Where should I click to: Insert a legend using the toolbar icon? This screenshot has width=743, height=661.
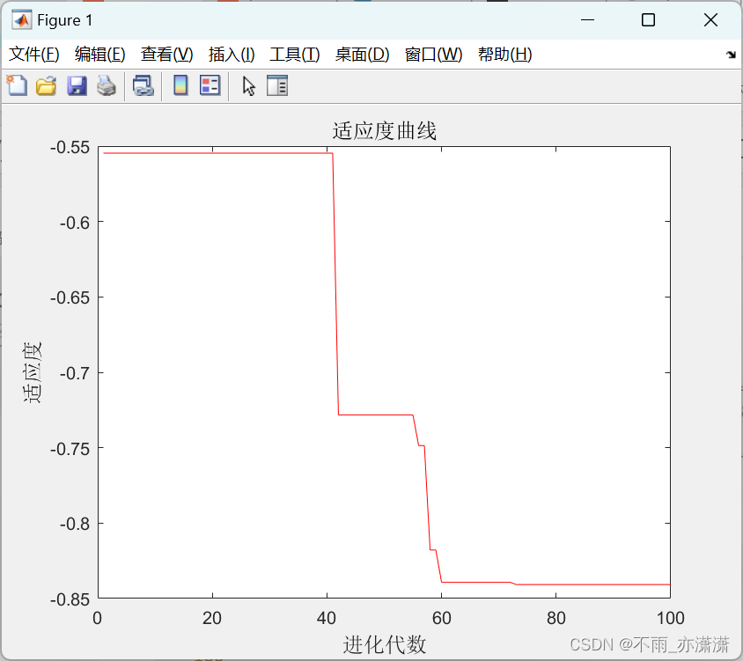coord(210,85)
